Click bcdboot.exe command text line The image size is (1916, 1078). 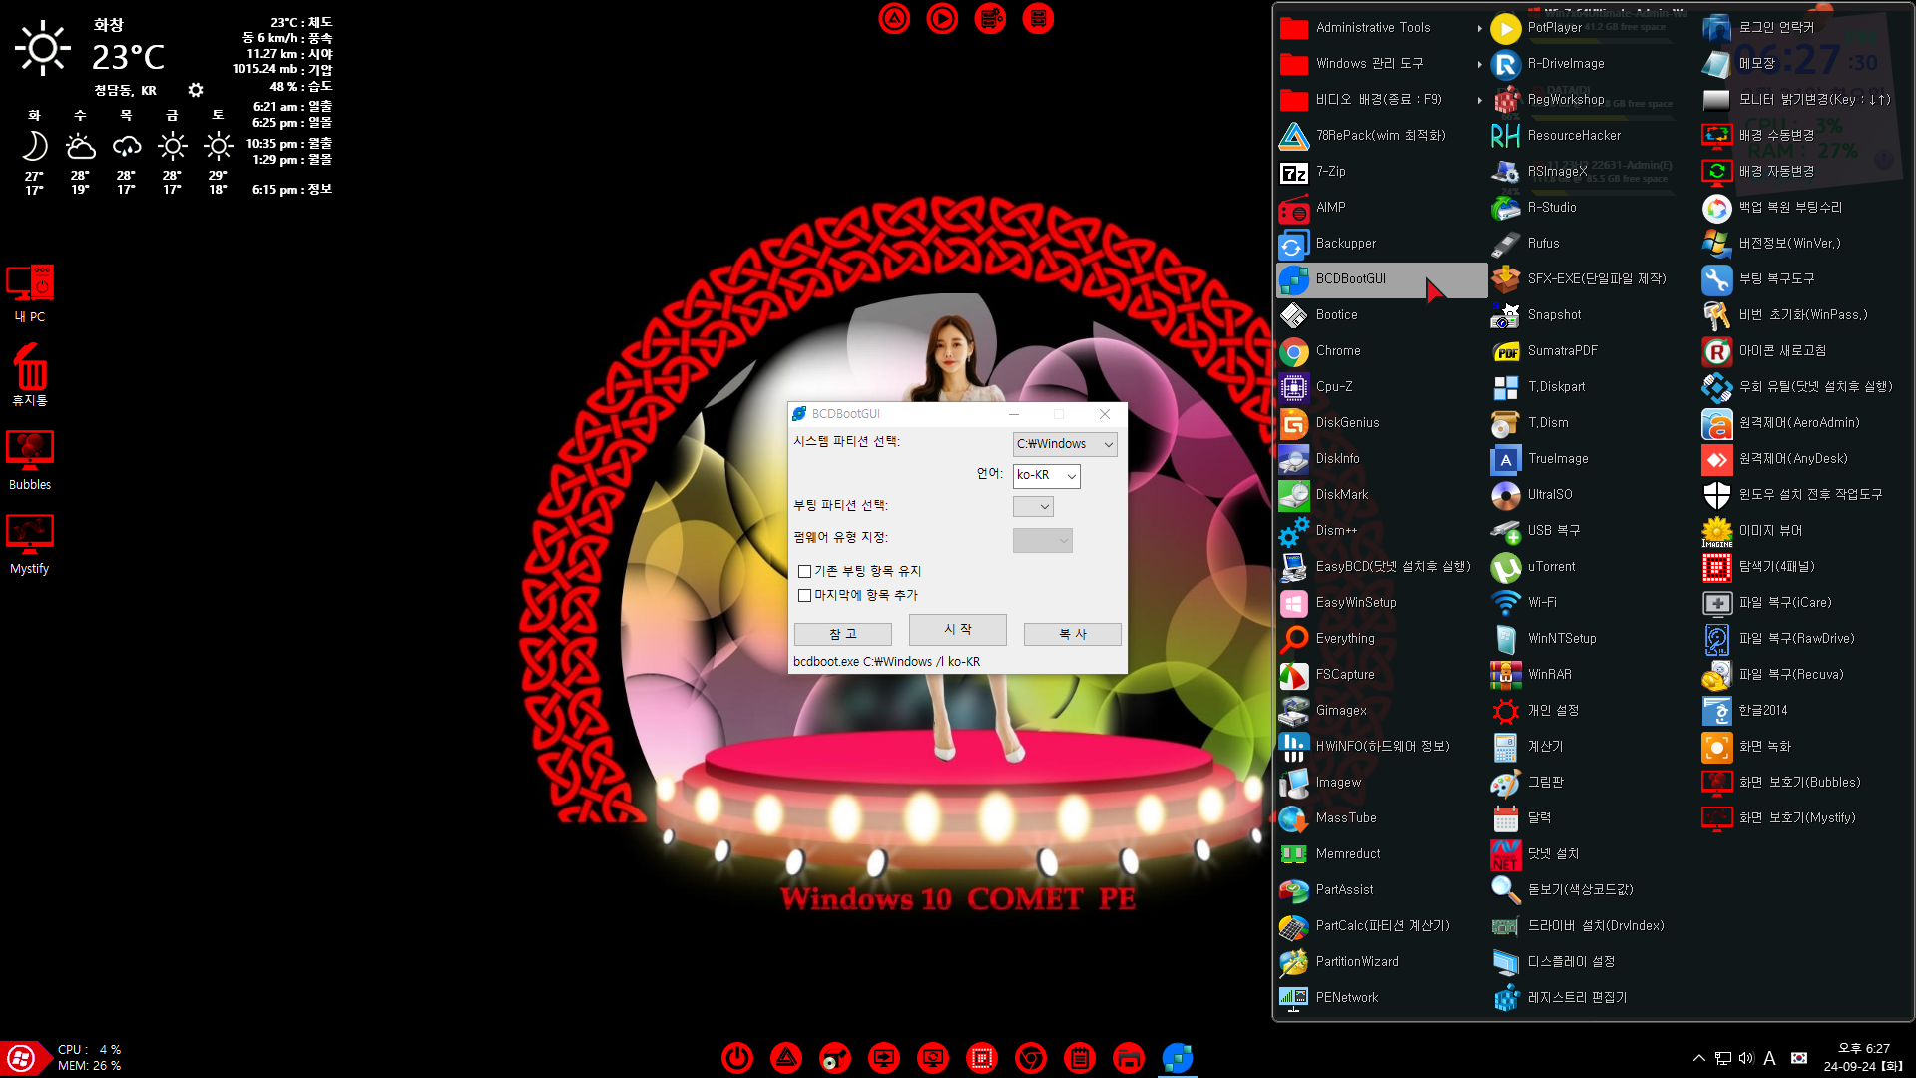coord(886,662)
